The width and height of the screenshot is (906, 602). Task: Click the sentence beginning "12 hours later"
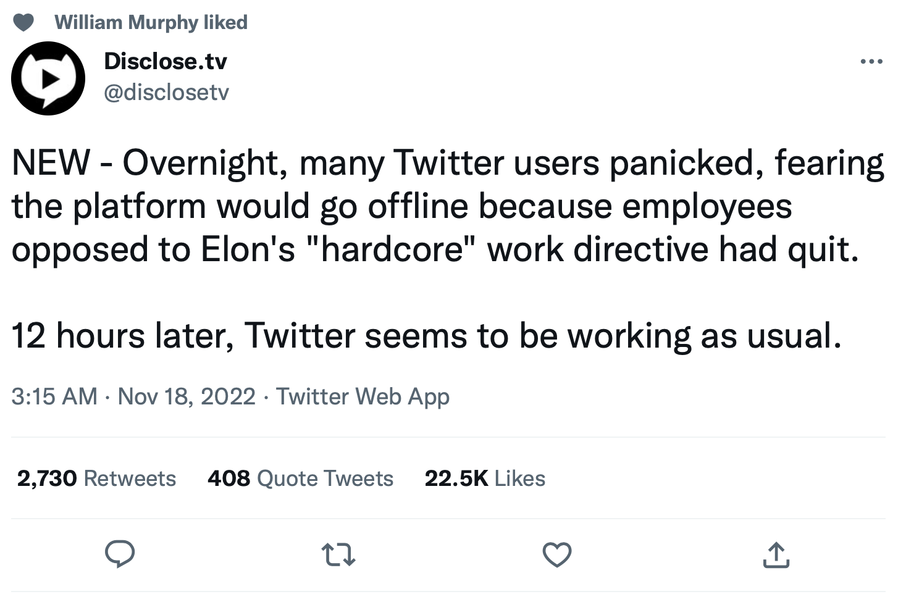point(426,336)
